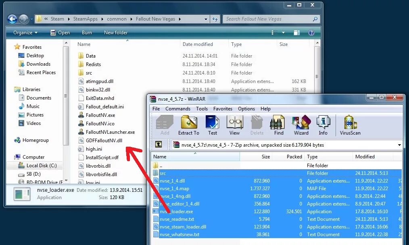Select SB (D:) drive in navigation pane
Screen dimensions: 409x245
point(29,174)
